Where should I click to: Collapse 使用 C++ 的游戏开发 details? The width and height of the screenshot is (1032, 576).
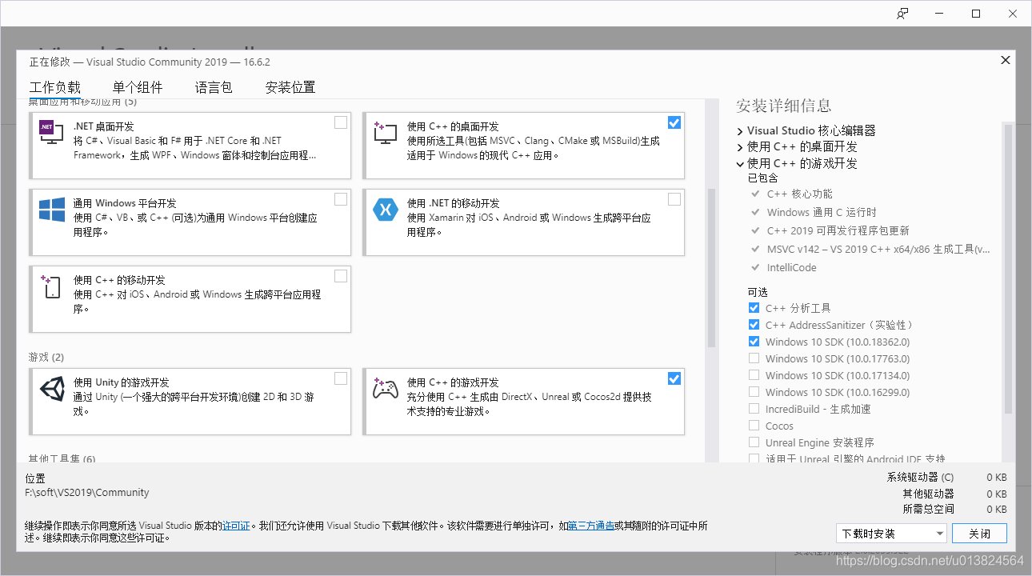[x=740, y=163]
